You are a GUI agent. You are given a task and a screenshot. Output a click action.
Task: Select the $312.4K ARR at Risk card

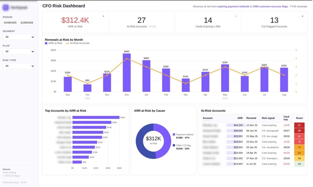(75, 22)
